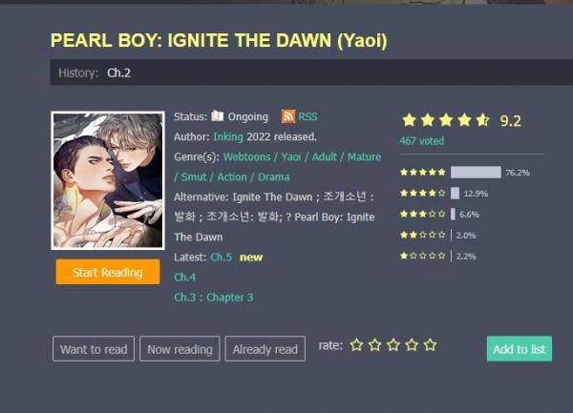Rate with the third star
The height and width of the screenshot is (413, 573).
(393, 344)
